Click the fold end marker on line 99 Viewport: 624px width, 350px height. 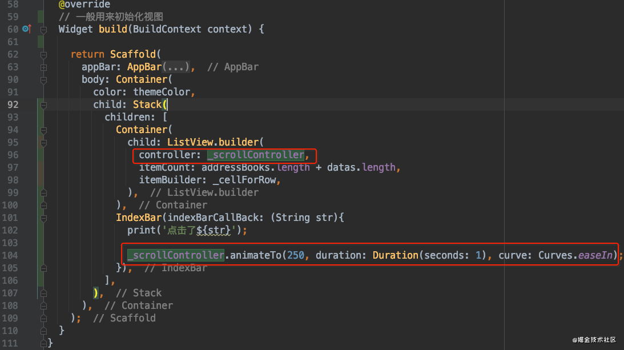[x=44, y=193]
